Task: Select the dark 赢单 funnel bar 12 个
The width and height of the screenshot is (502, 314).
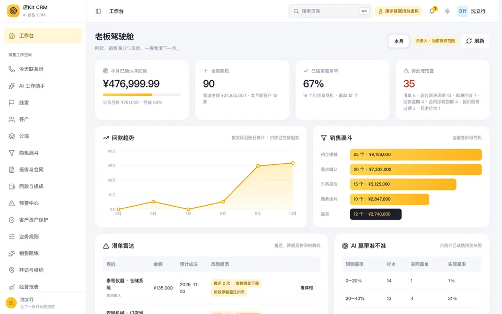Action: coord(375,214)
